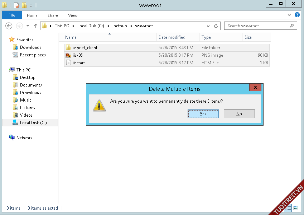Open the Customize Quick Access Toolbar dropdown
This screenshot has width=304, height=215.
click(31, 5)
